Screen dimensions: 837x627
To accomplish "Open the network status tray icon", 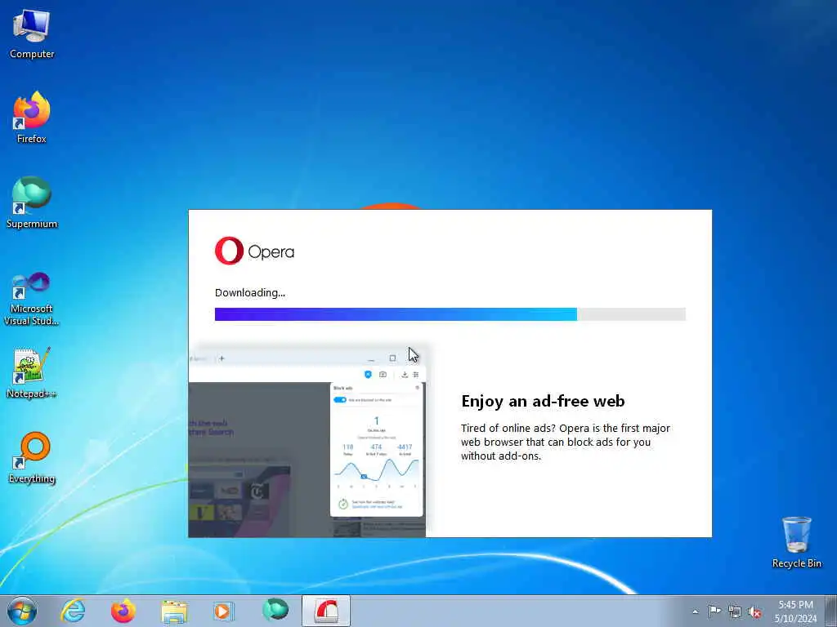I will 735,611.
